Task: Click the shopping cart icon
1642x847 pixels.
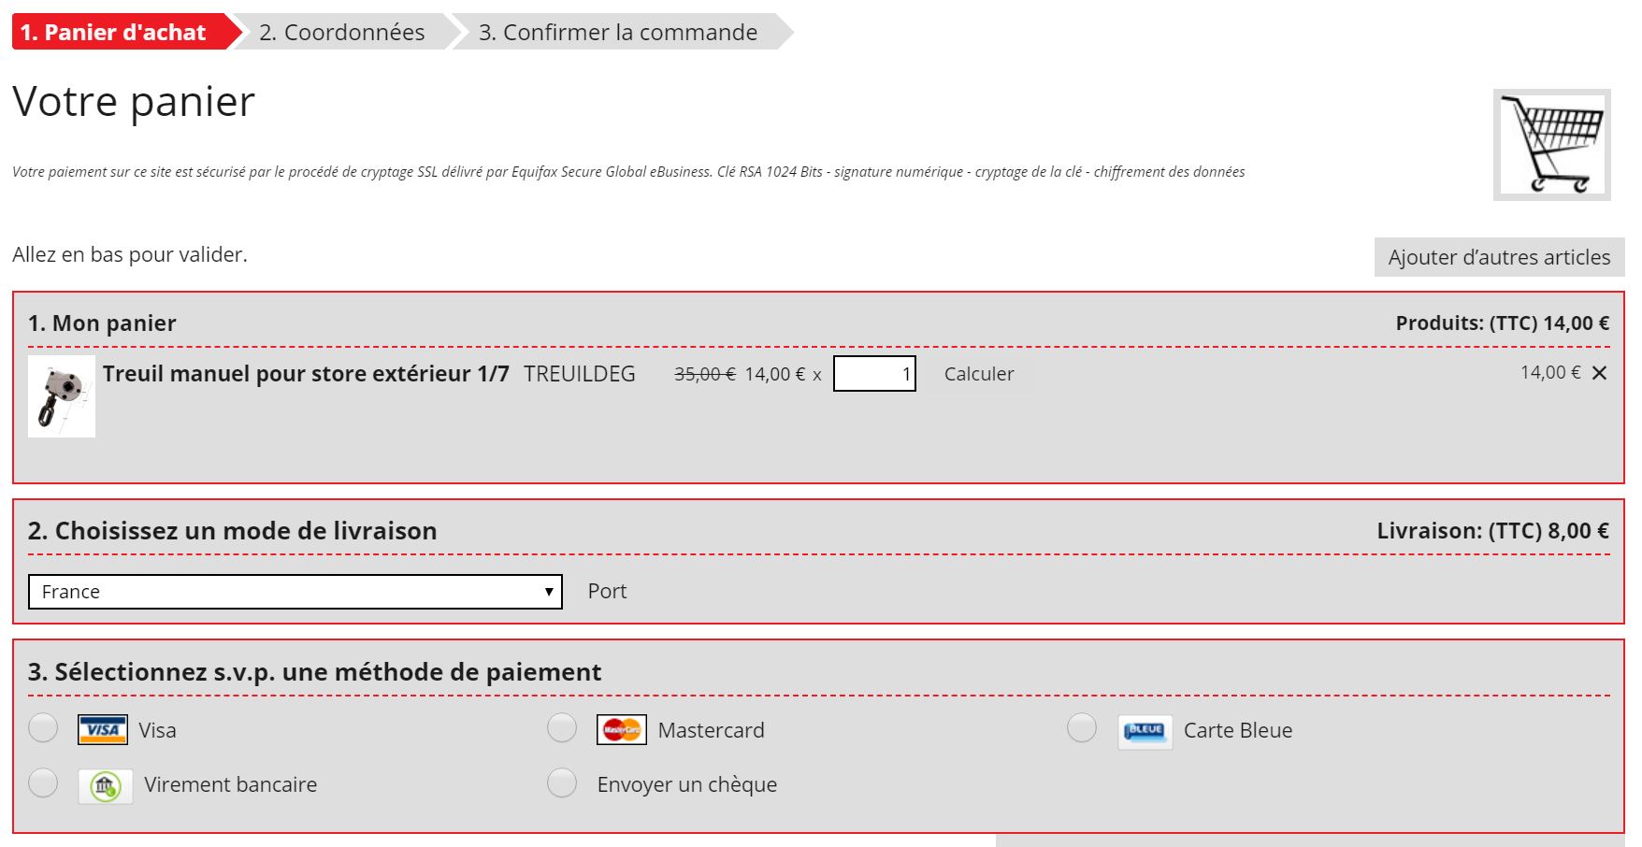Action: pos(1551,145)
